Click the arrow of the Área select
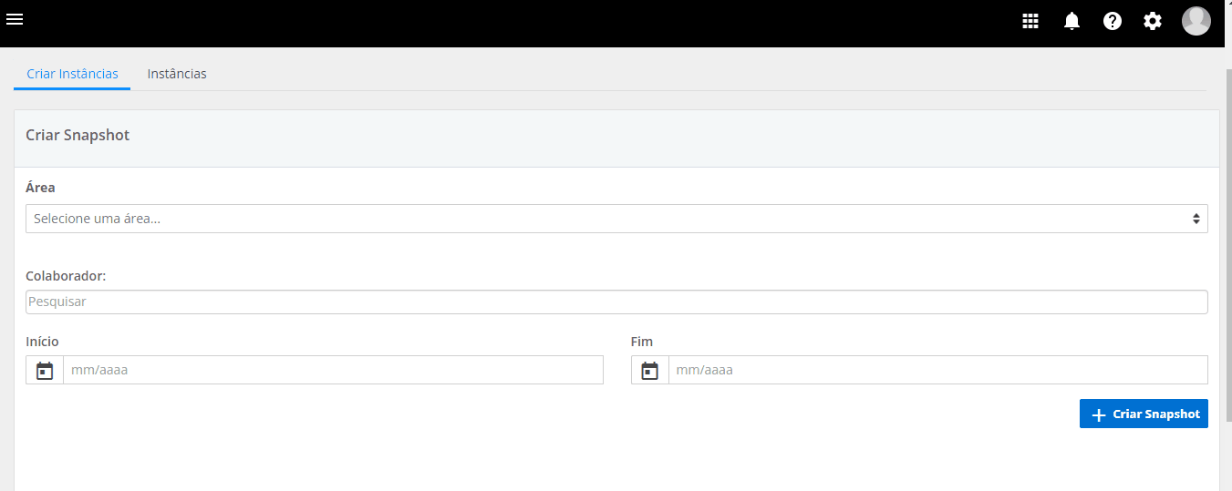 [x=1196, y=219]
